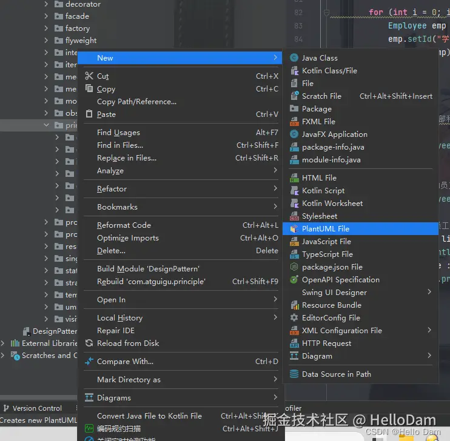The image size is (450, 441).
Task: Open the Local History submenu
Action: [181, 317]
